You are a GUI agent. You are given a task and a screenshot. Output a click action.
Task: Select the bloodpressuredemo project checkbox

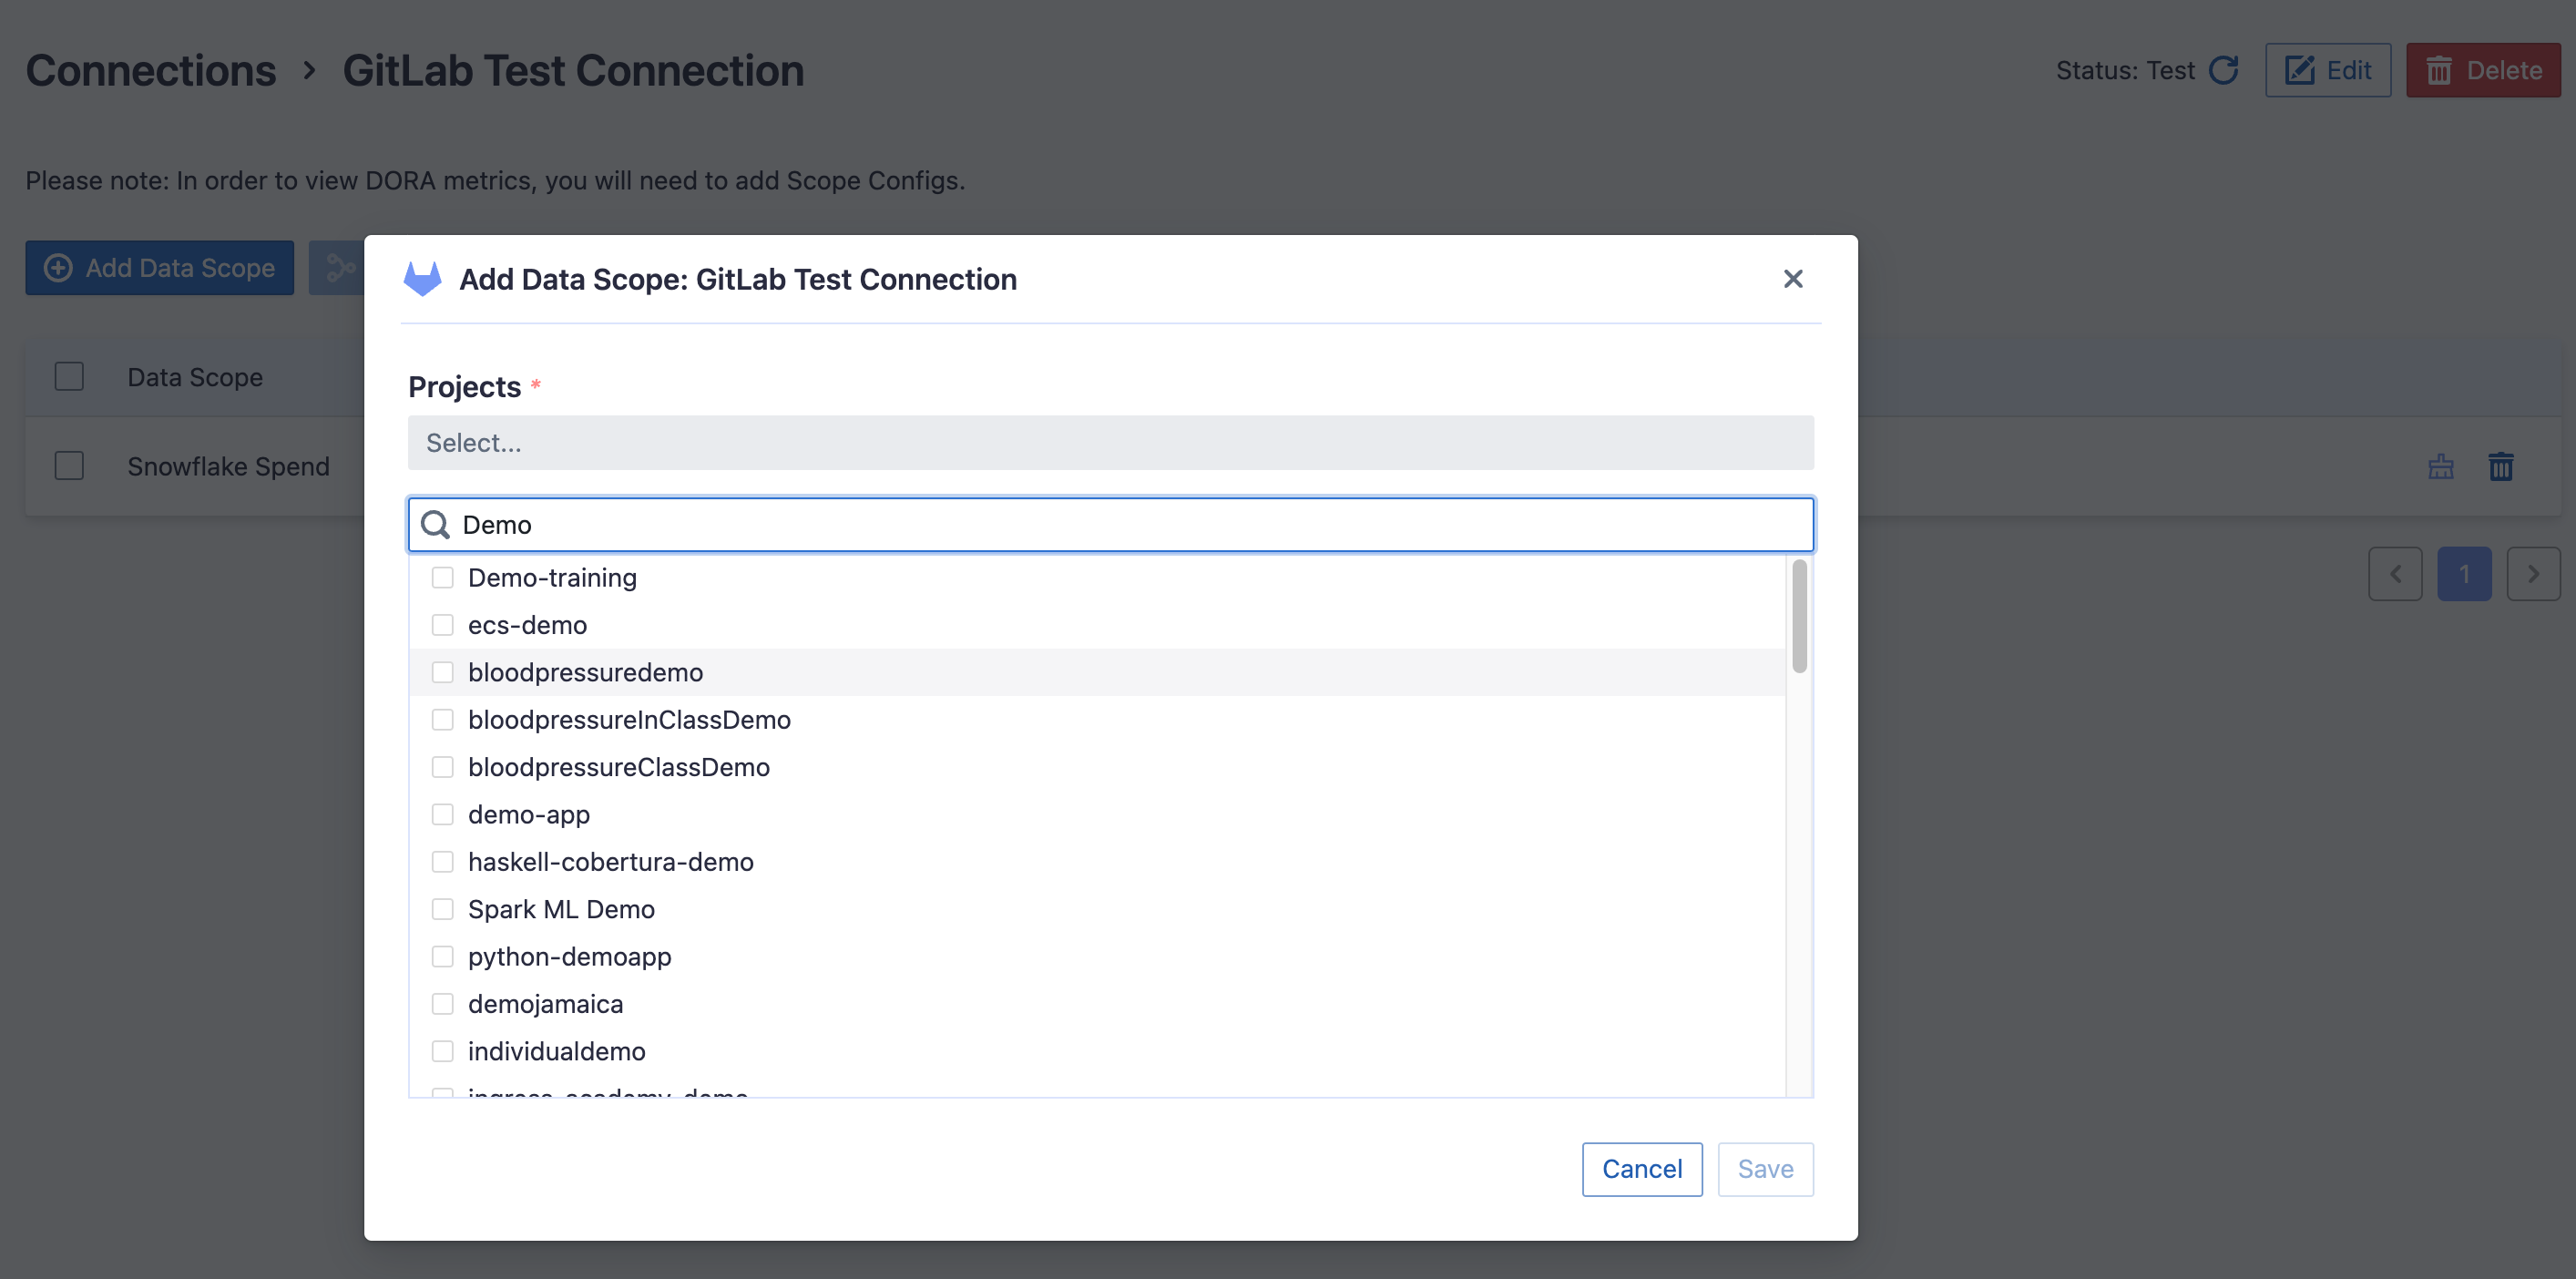pyautogui.click(x=443, y=672)
